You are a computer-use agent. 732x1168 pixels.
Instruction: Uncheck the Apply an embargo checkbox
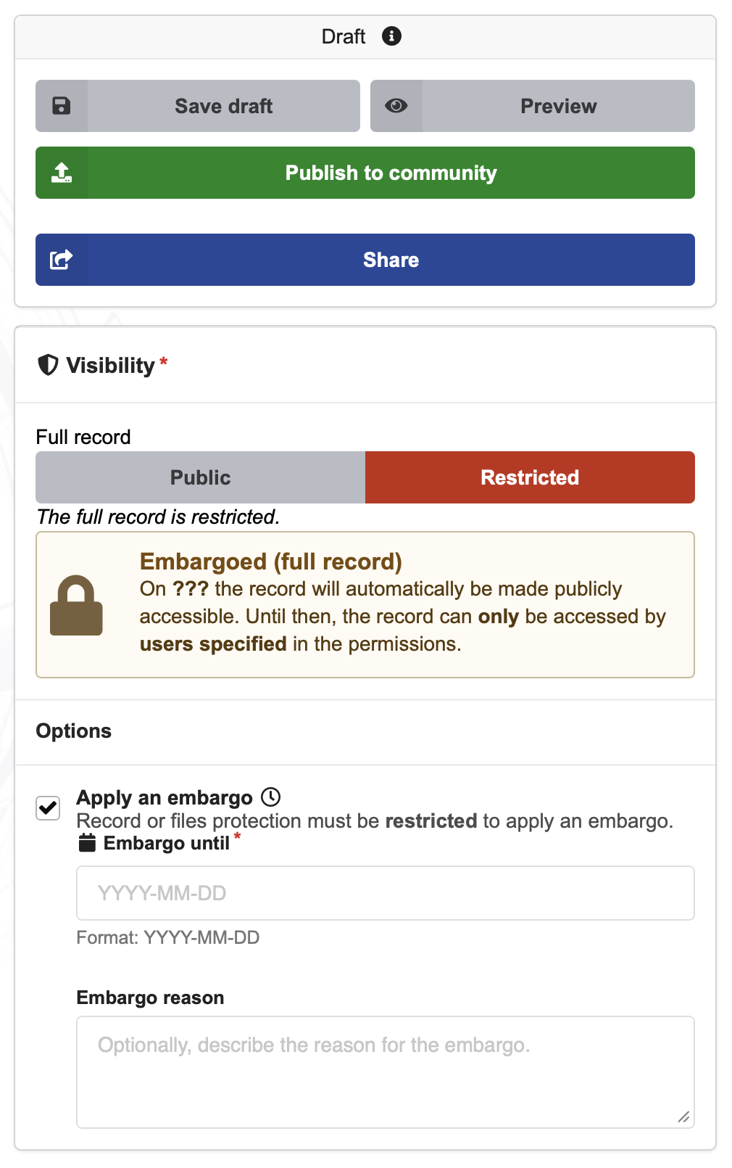(x=48, y=807)
